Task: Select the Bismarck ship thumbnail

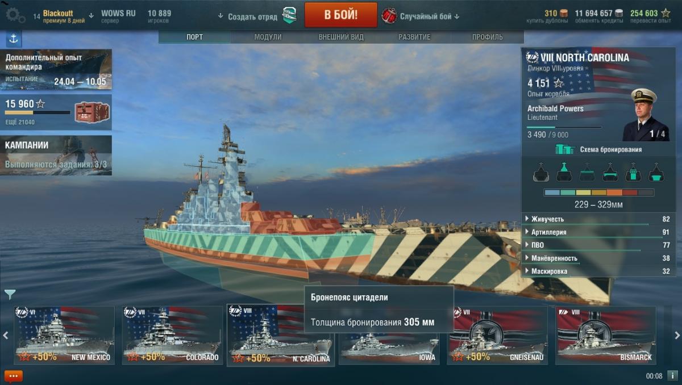Action: [606, 336]
